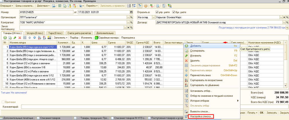The image size is (289, 120).
Task: Expand the Действия dropdown menu
Action: coord(43,6)
